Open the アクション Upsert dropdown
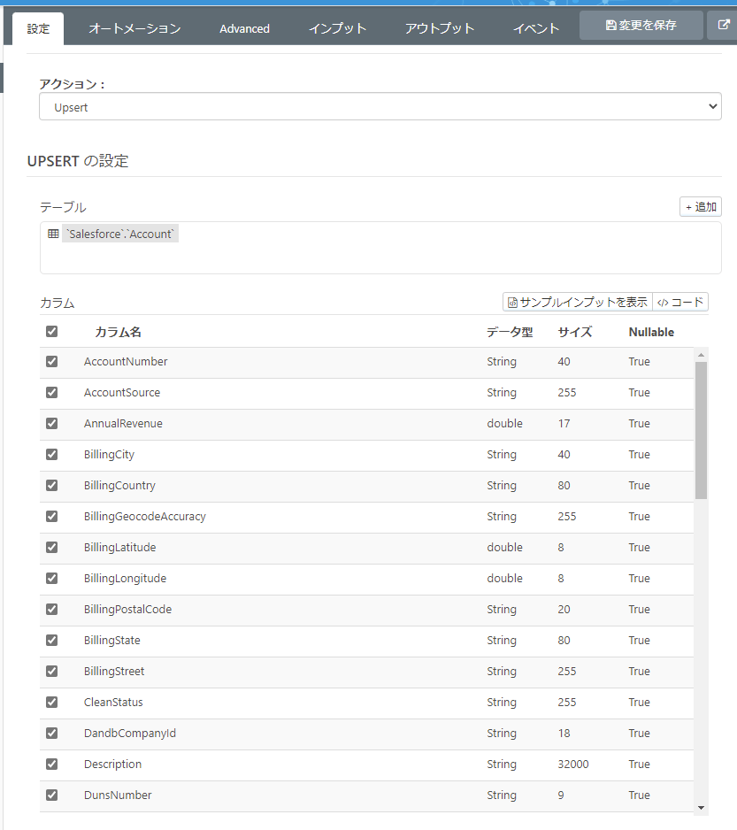The image size is (737, 830). pyautogui.click(x=380, y=107)
